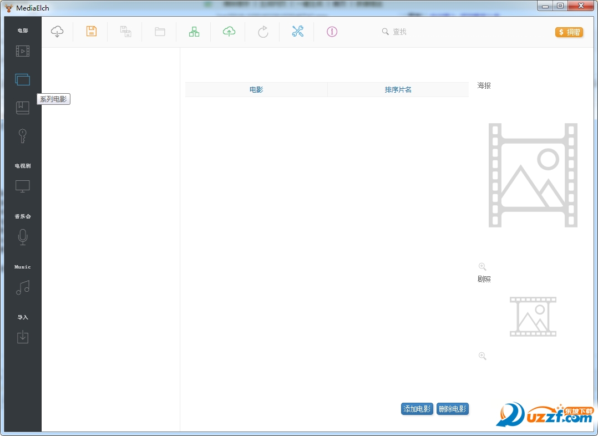Viewport: 598px width, 436px height.
Task: Click the 排序片名 column header
Action: point(398,90)
